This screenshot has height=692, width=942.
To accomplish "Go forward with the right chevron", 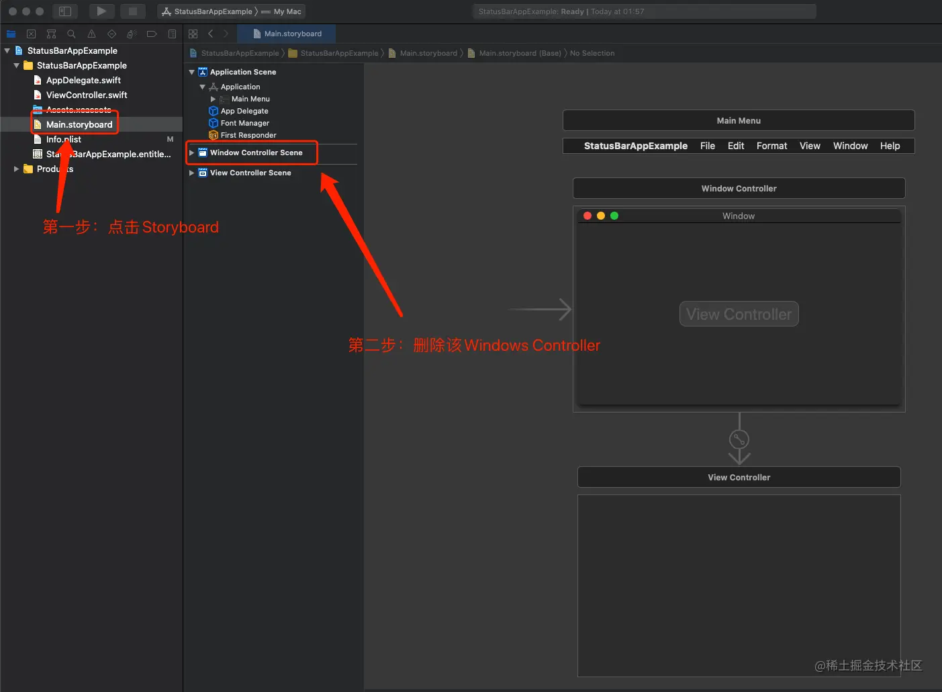I will pyautogui.click(x=226, y=34).
